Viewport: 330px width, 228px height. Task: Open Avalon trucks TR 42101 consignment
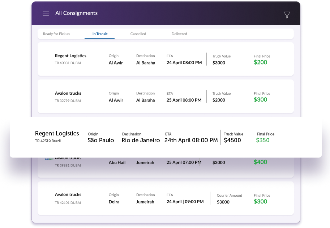pyautogui.click(x=166, y=198)
